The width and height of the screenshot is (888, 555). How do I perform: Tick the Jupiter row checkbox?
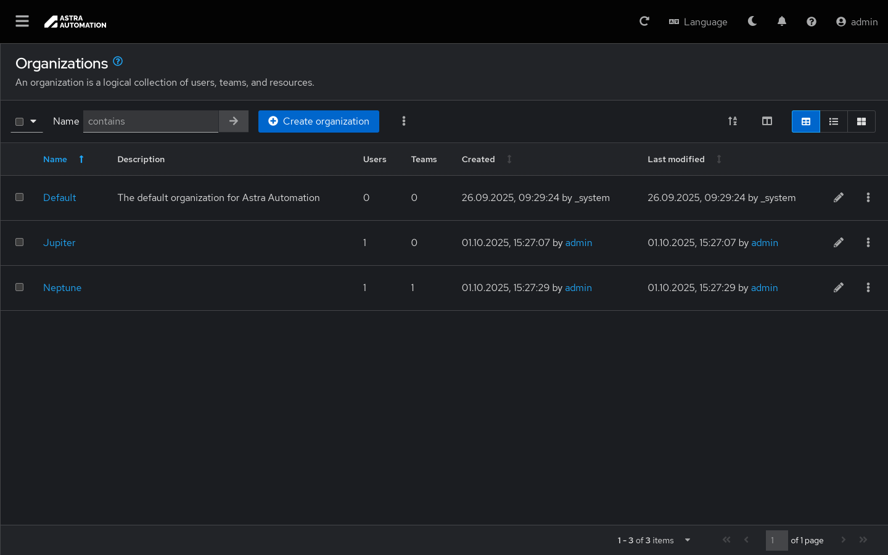click(20, 242)
